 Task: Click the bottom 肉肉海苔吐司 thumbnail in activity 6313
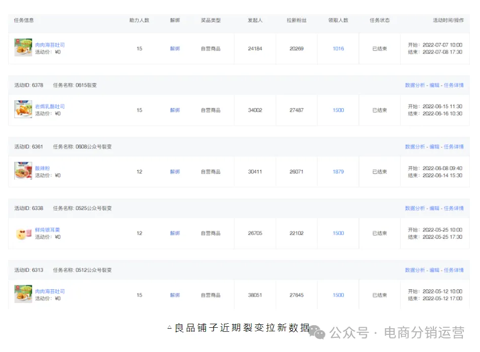point(22,294)
